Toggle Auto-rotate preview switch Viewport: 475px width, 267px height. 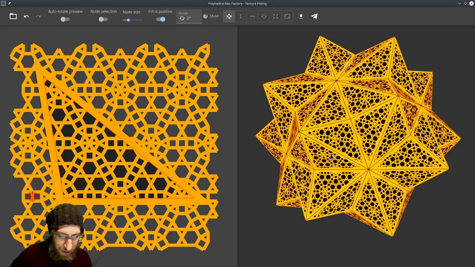click(65, 19)
